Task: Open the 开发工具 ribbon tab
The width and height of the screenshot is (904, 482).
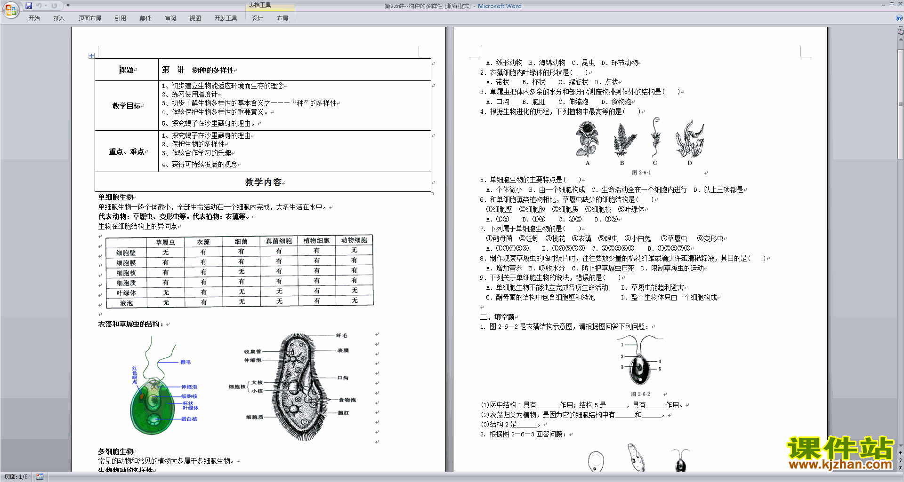Action: click(226, 18)
